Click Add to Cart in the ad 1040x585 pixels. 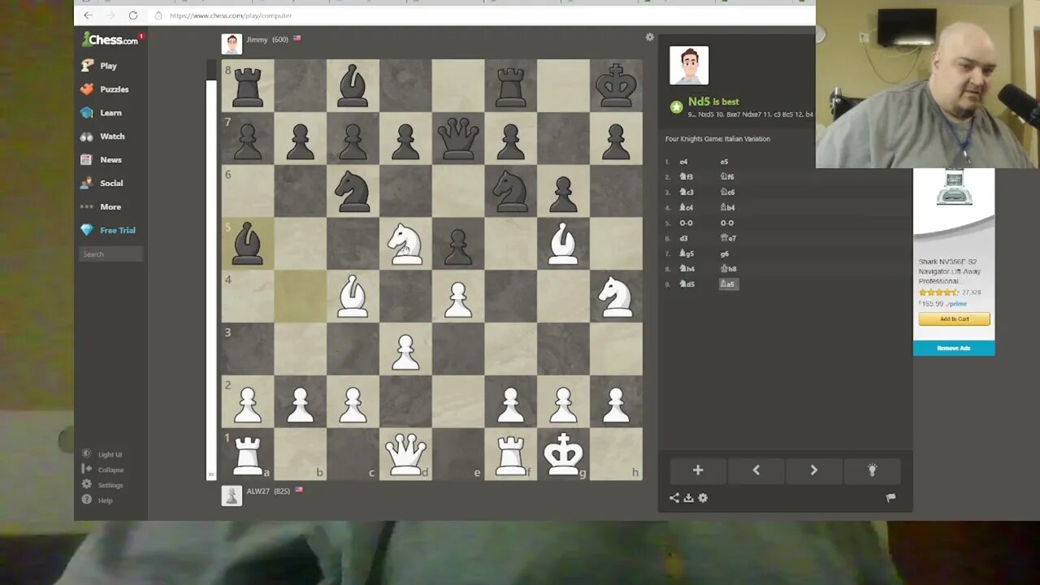point(954,318)
